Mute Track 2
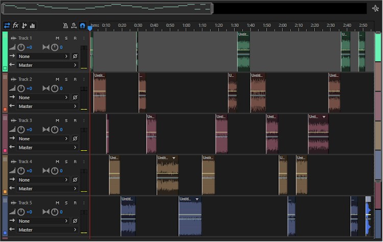 (57, 79)
